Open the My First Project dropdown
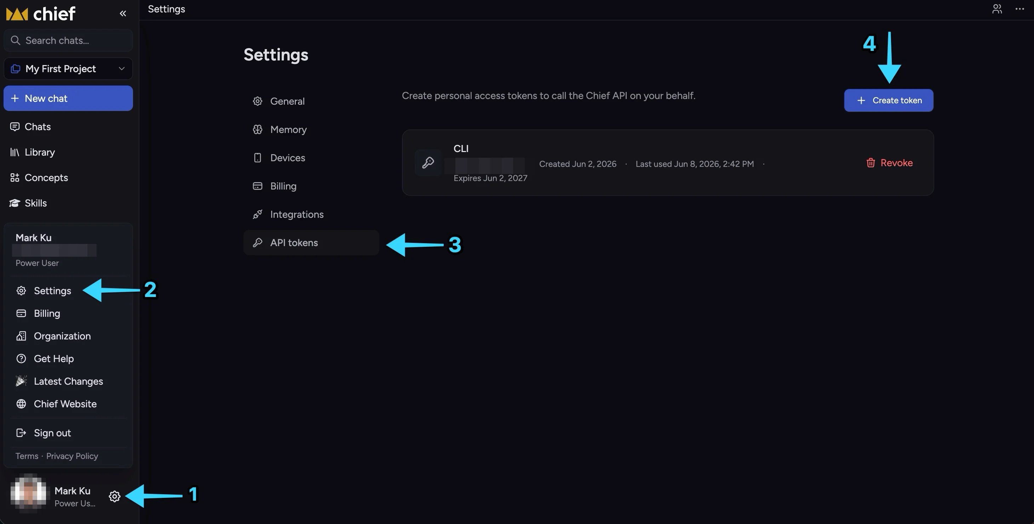 point(68,69)
